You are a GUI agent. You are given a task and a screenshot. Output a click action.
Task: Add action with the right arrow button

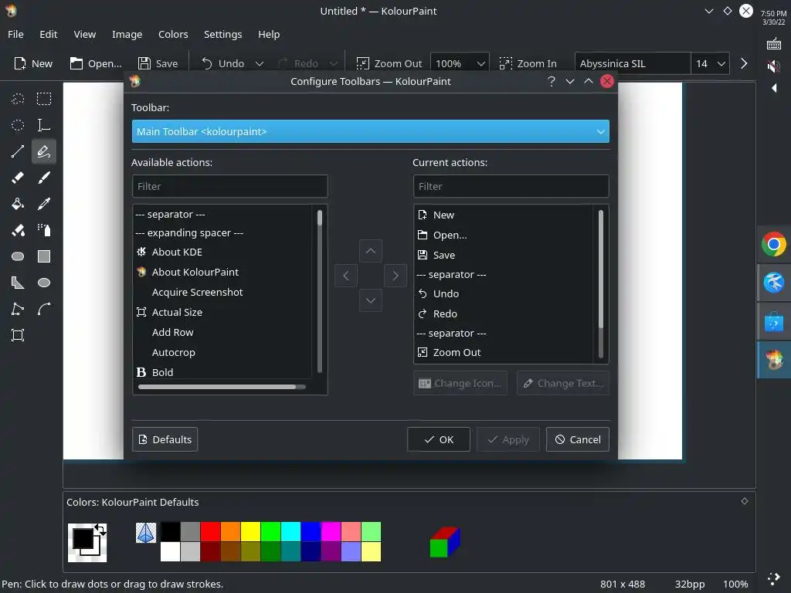pos(395,276)
